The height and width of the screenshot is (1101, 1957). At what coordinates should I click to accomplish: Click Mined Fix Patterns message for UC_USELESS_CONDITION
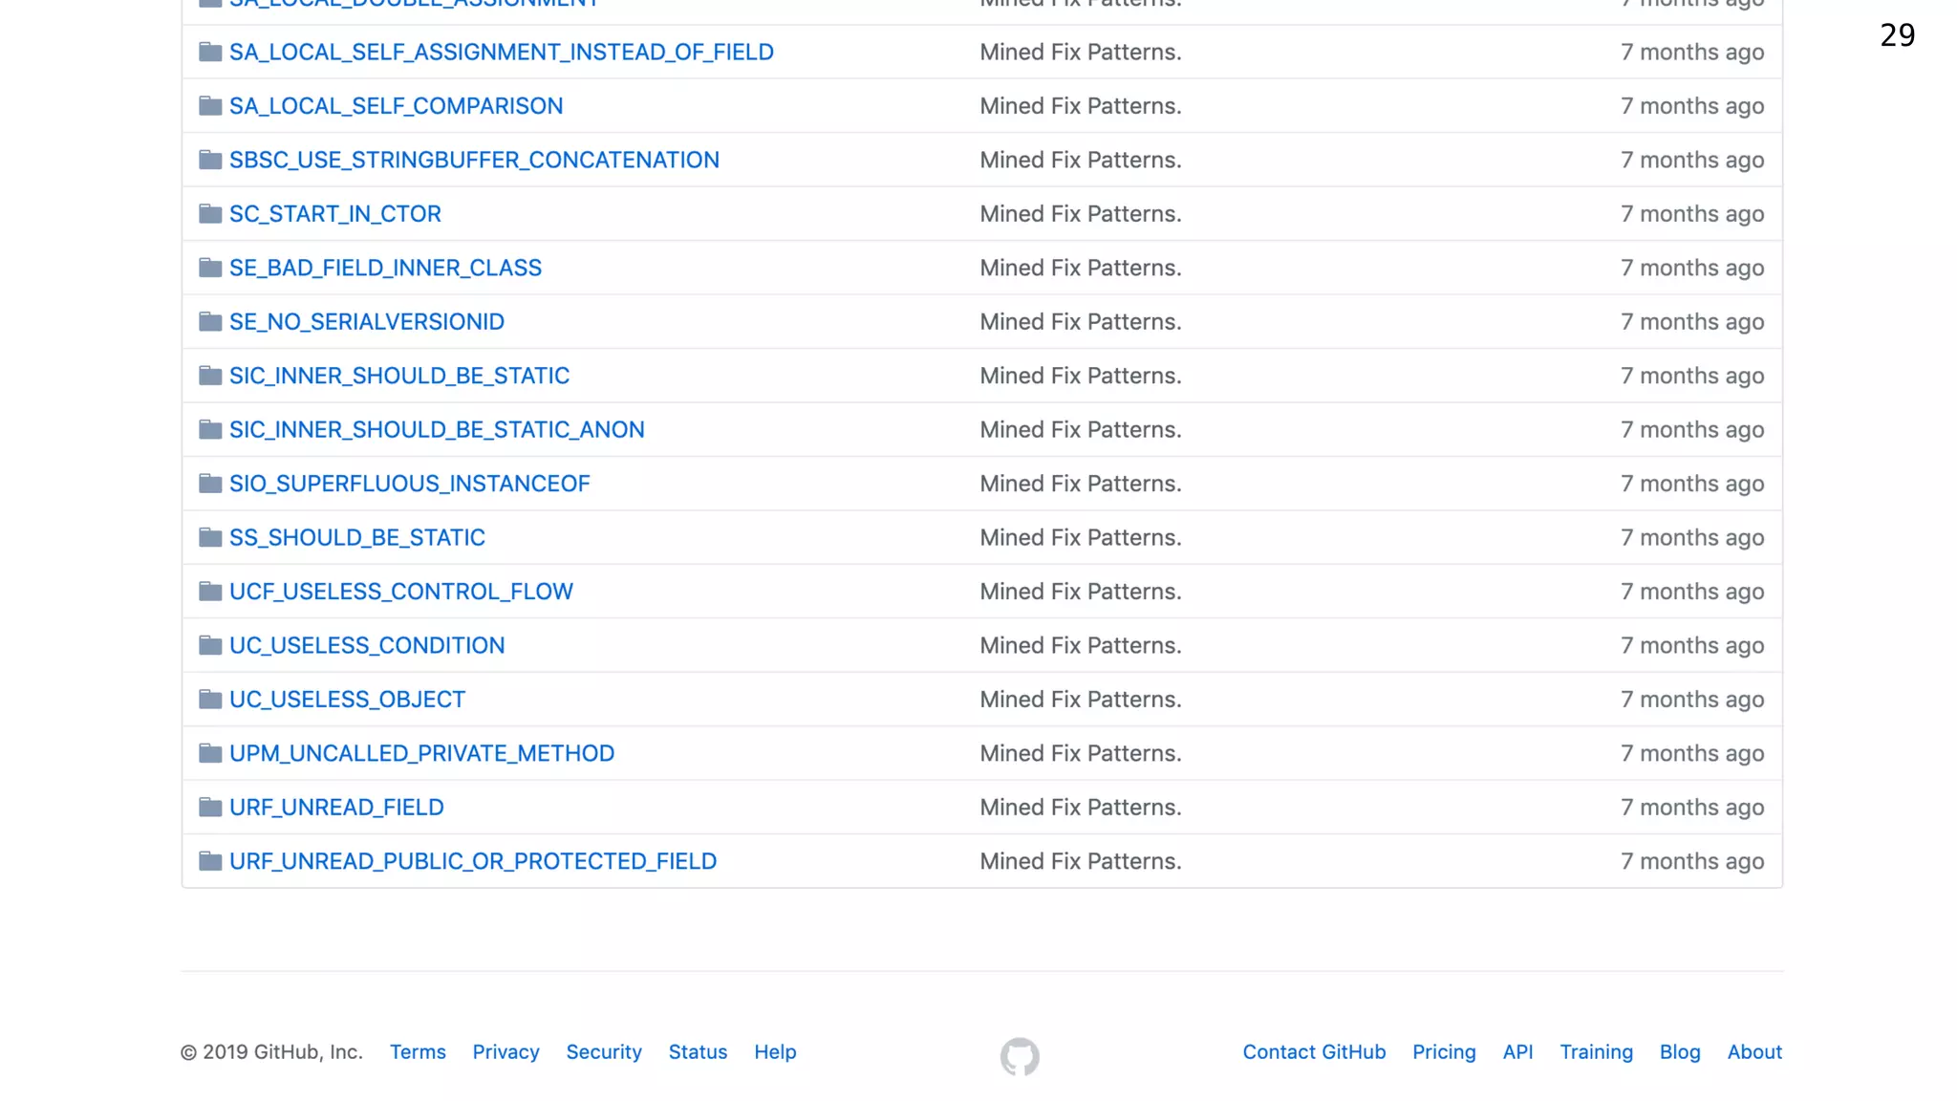pyautogui.click(x=1080, y=646)
